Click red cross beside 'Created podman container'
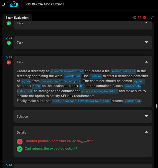Image resolution: width=158 pixels, height=168 pixels. coord(20,141)
